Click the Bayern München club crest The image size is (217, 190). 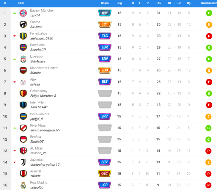coord(23,13)
